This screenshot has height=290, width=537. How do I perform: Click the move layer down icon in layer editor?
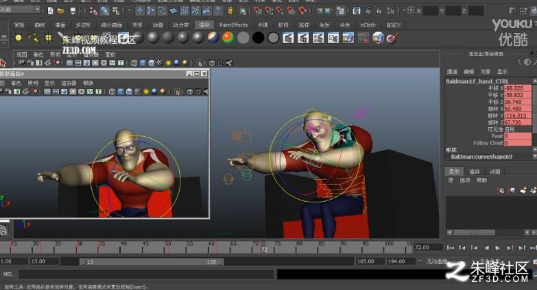(512, 190)
